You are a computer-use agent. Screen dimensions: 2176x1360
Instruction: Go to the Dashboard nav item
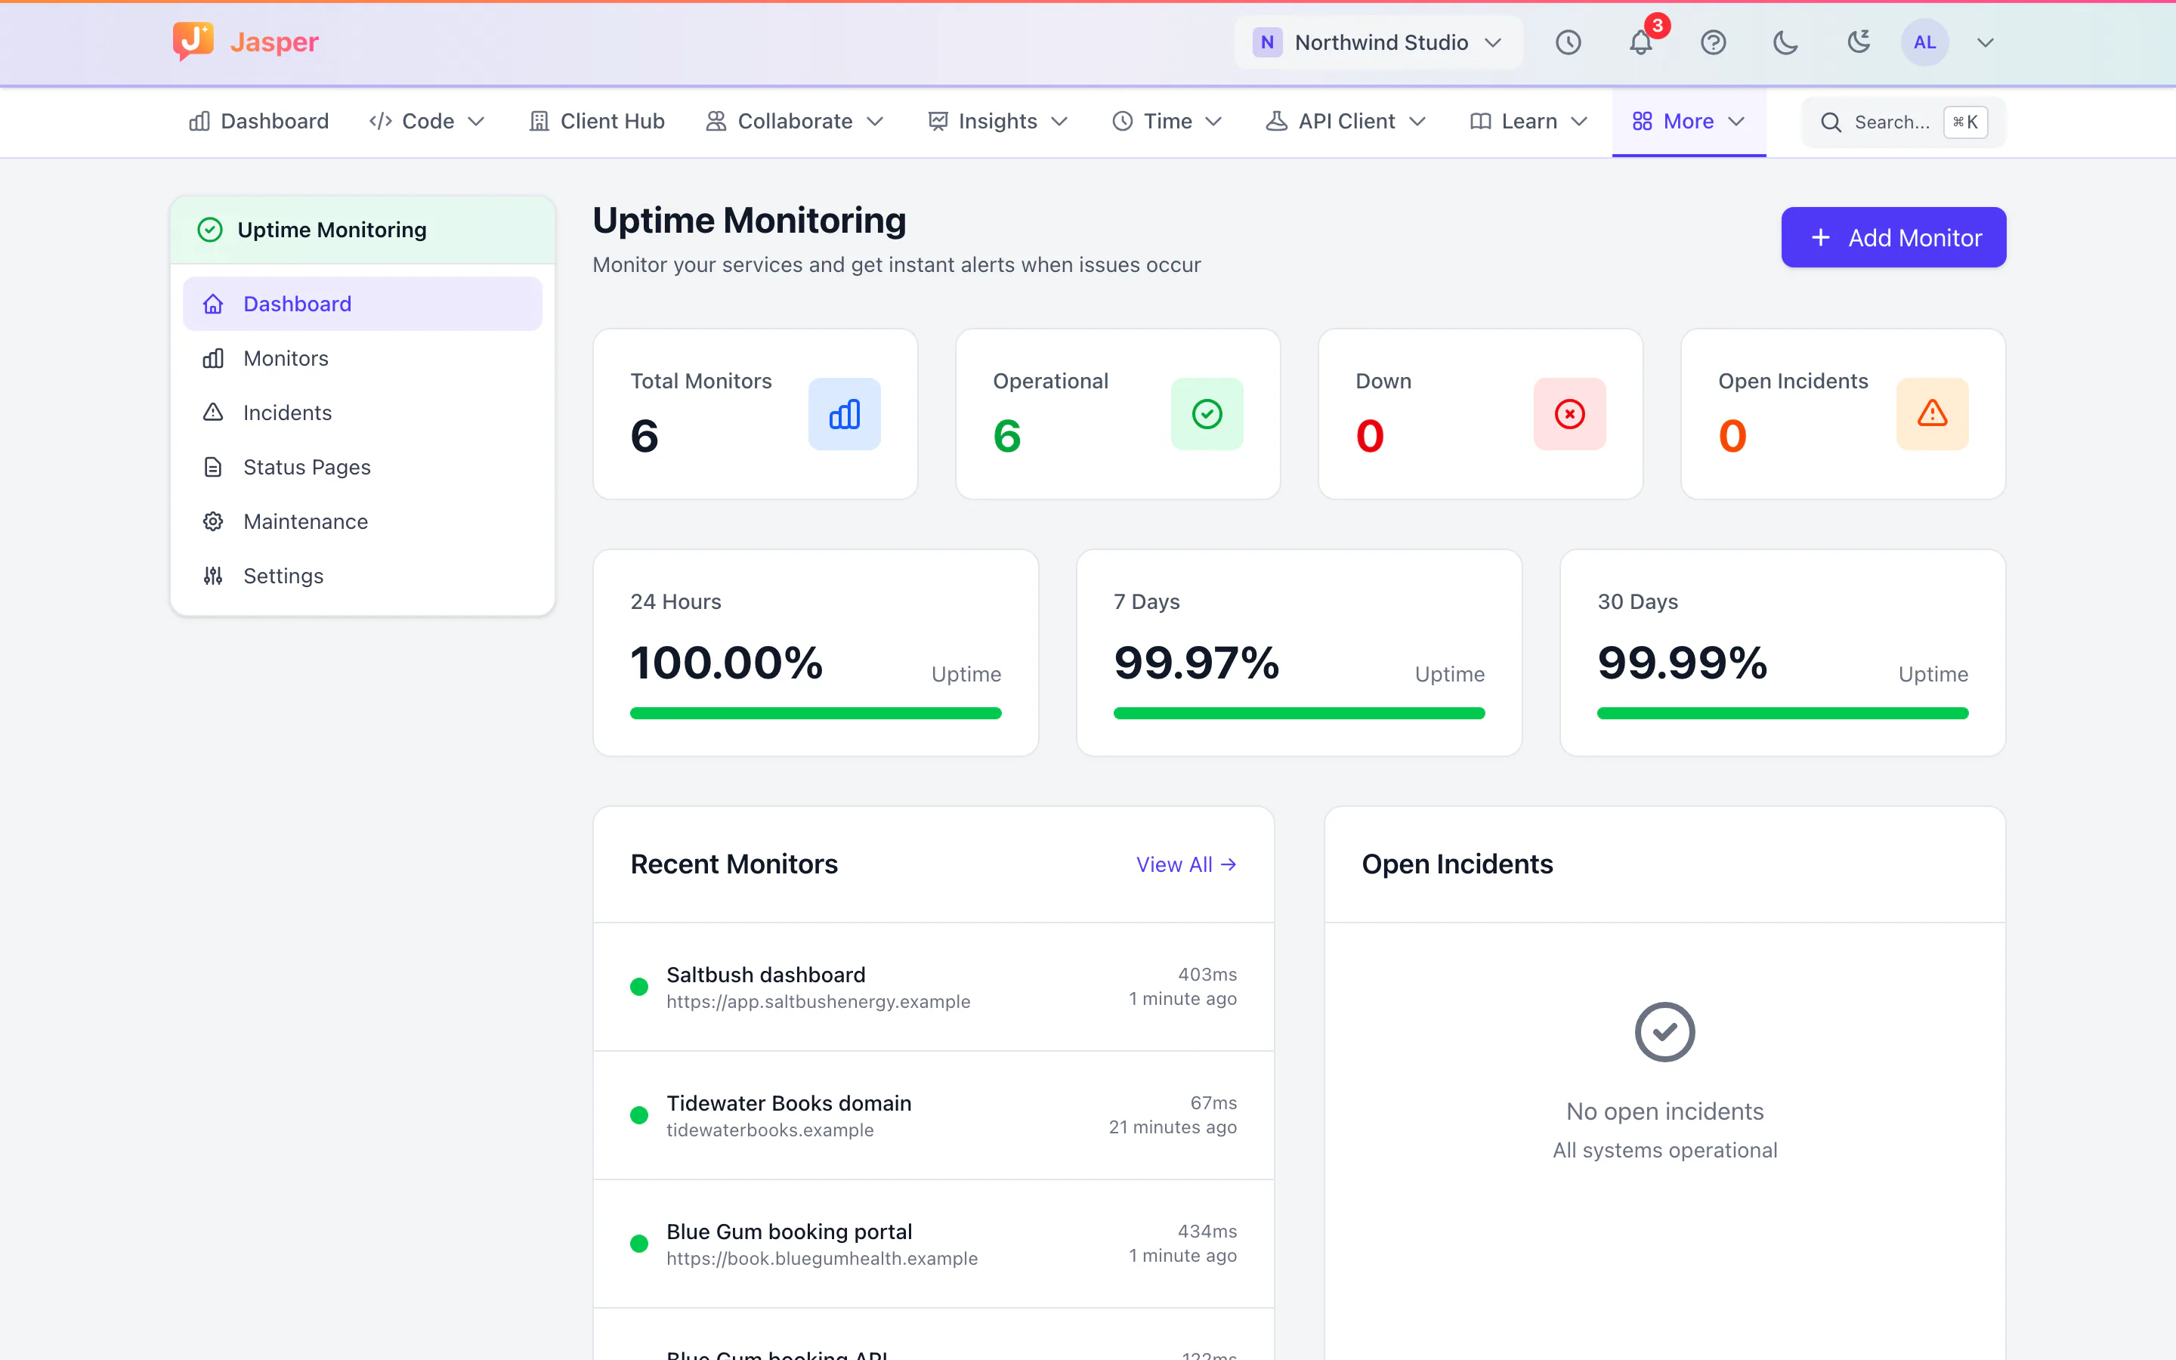tap(259, 122)
